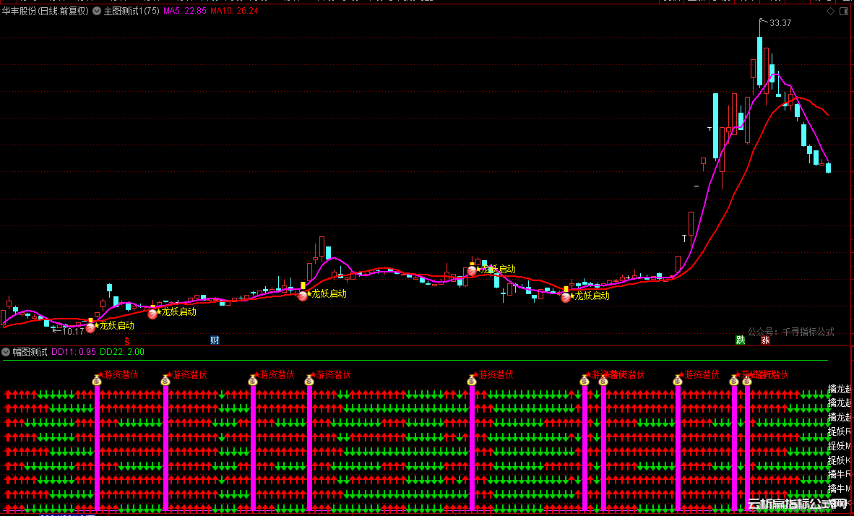Toggle the side panel icon at top-right
This screenshot has width=854, height=516.
click(844, 12)
